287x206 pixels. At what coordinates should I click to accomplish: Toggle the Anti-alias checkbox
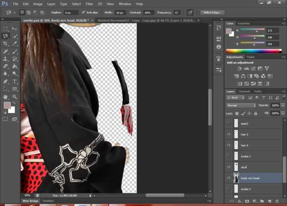[83, 12]
